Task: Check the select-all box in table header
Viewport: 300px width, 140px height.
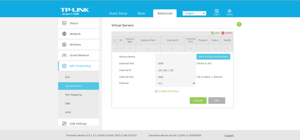Action: click(x=115, y=40)
